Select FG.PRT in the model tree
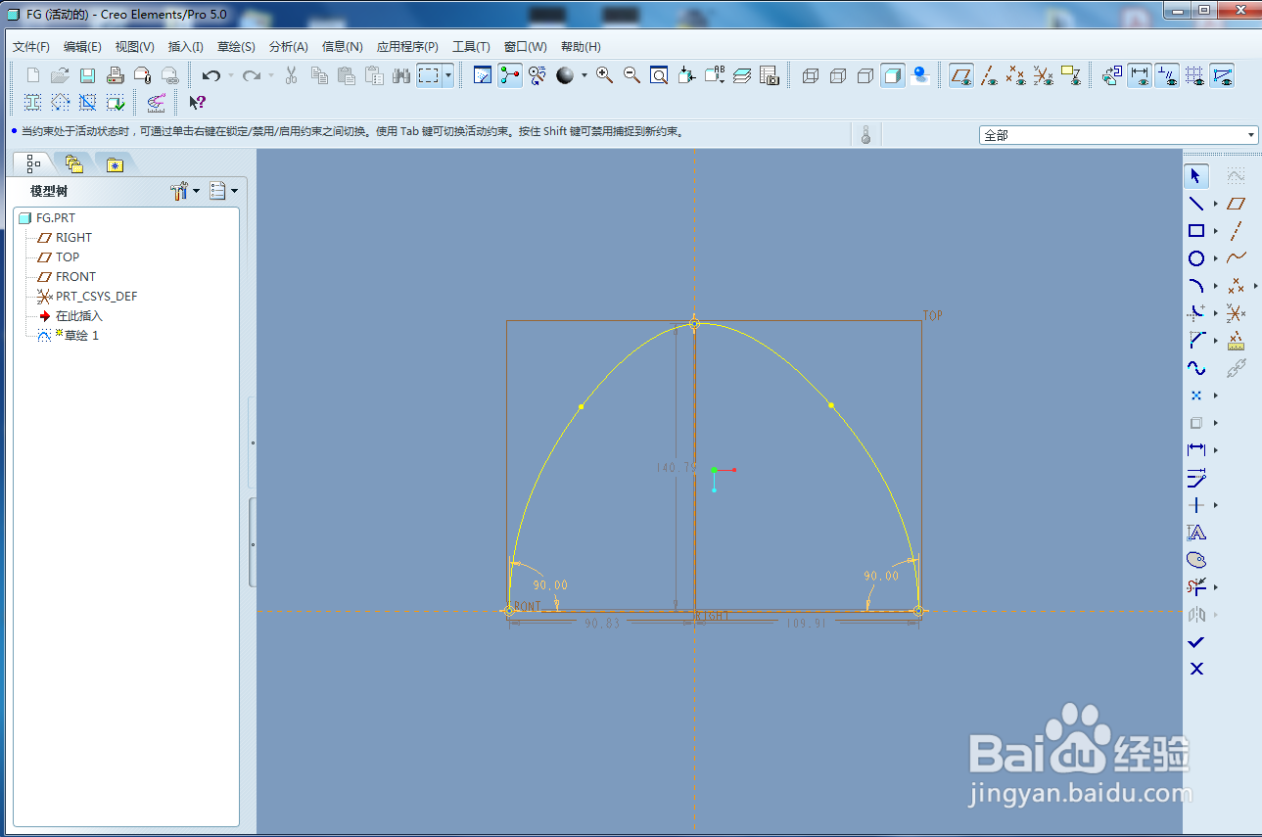Screen dimensions: 1262x837 click(48, 218)
